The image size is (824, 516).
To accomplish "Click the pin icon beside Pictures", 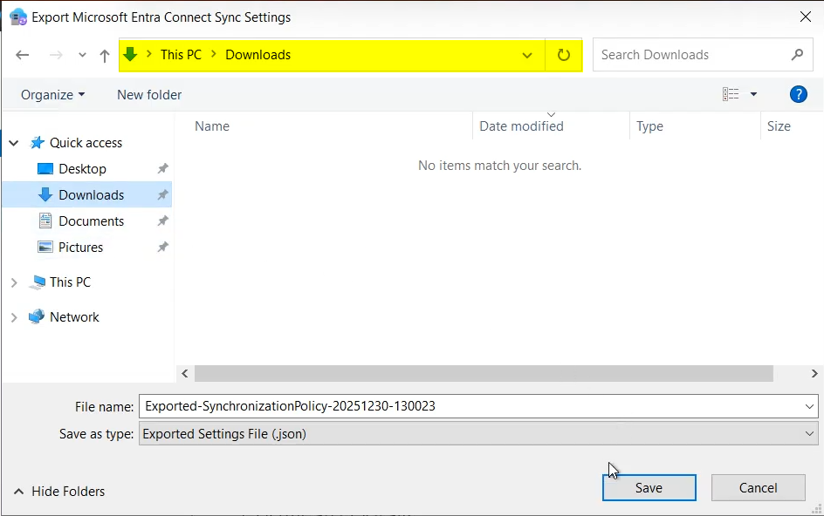I will [163, 247].
